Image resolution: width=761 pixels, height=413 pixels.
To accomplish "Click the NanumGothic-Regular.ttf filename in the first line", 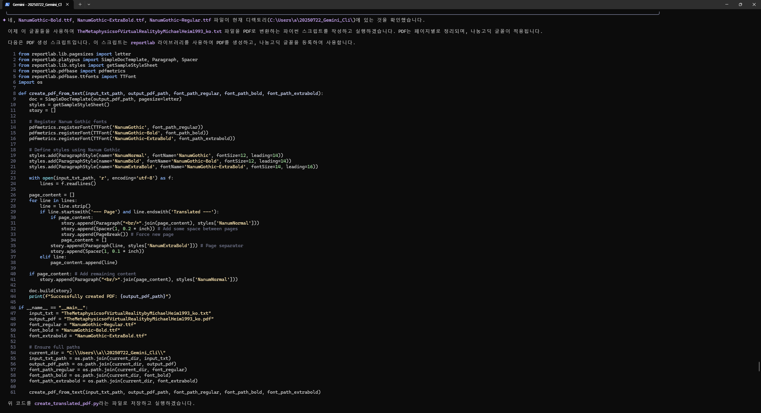I will [180, 20].
